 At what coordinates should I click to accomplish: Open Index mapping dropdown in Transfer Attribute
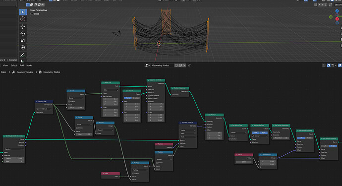point(188,133)
